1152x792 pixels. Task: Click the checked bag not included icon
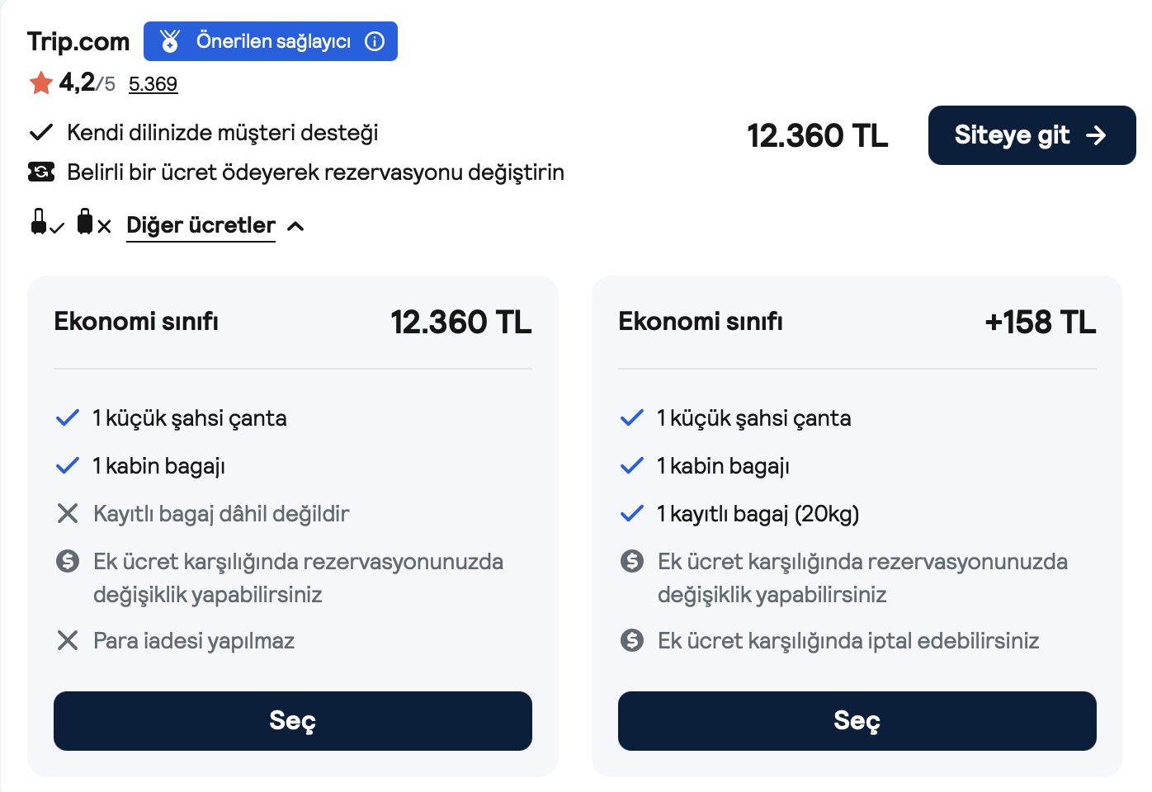coord(93,223)
